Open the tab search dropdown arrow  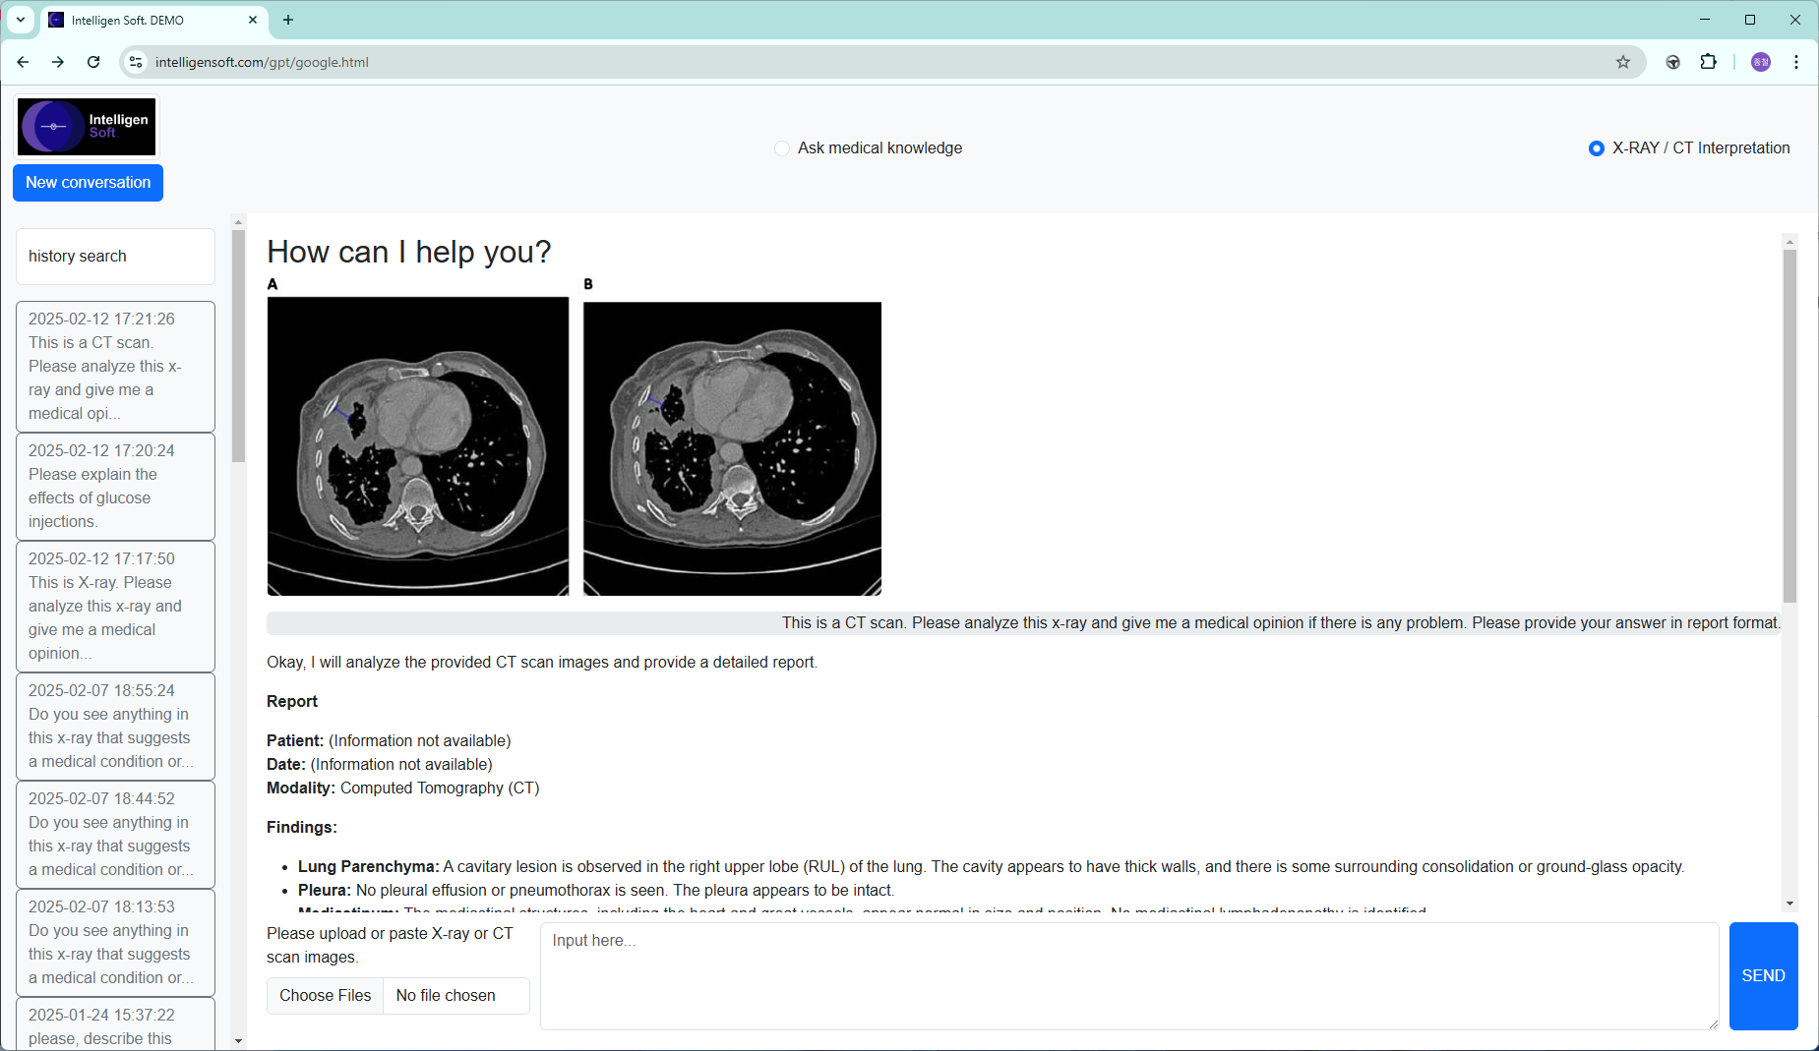pyautogui.click(x=21, y=20)
